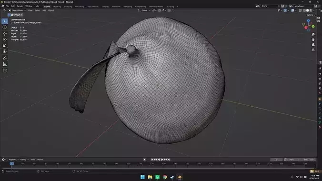Toggle Show Gizmo button
322x181 pixels.
pos(285,10)
